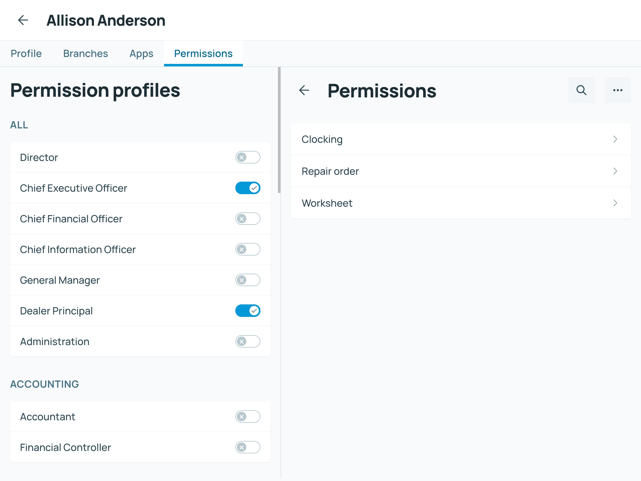This screenshot has width=641, height=481.
Task: Select Worksheet row label
Action: [x=327, y=203]
